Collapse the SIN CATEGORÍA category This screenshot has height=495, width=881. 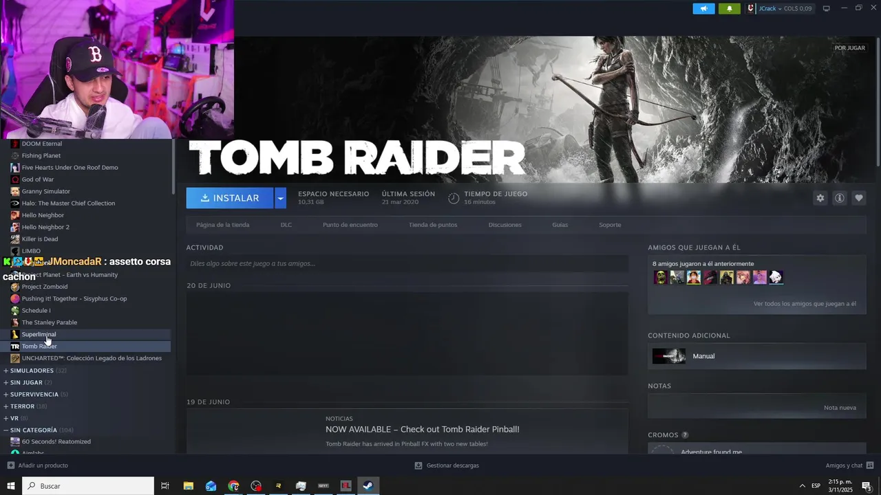(6, 430)
